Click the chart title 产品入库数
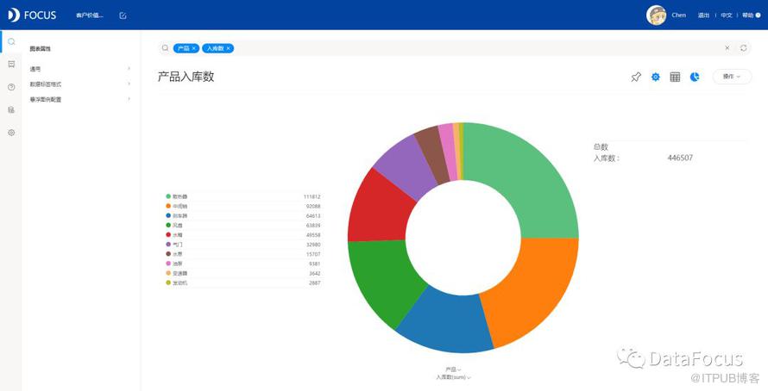The image size is (768, 391). click(186, 77)
